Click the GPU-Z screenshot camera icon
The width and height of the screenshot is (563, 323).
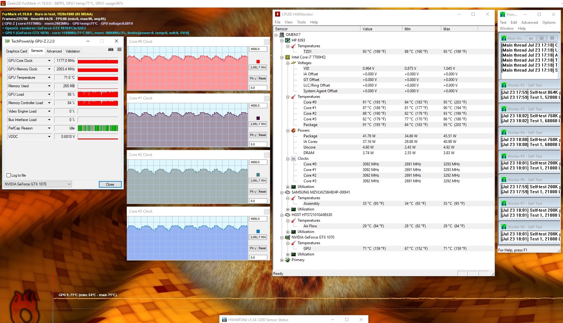pyautogui.click(x=111, y=49)
